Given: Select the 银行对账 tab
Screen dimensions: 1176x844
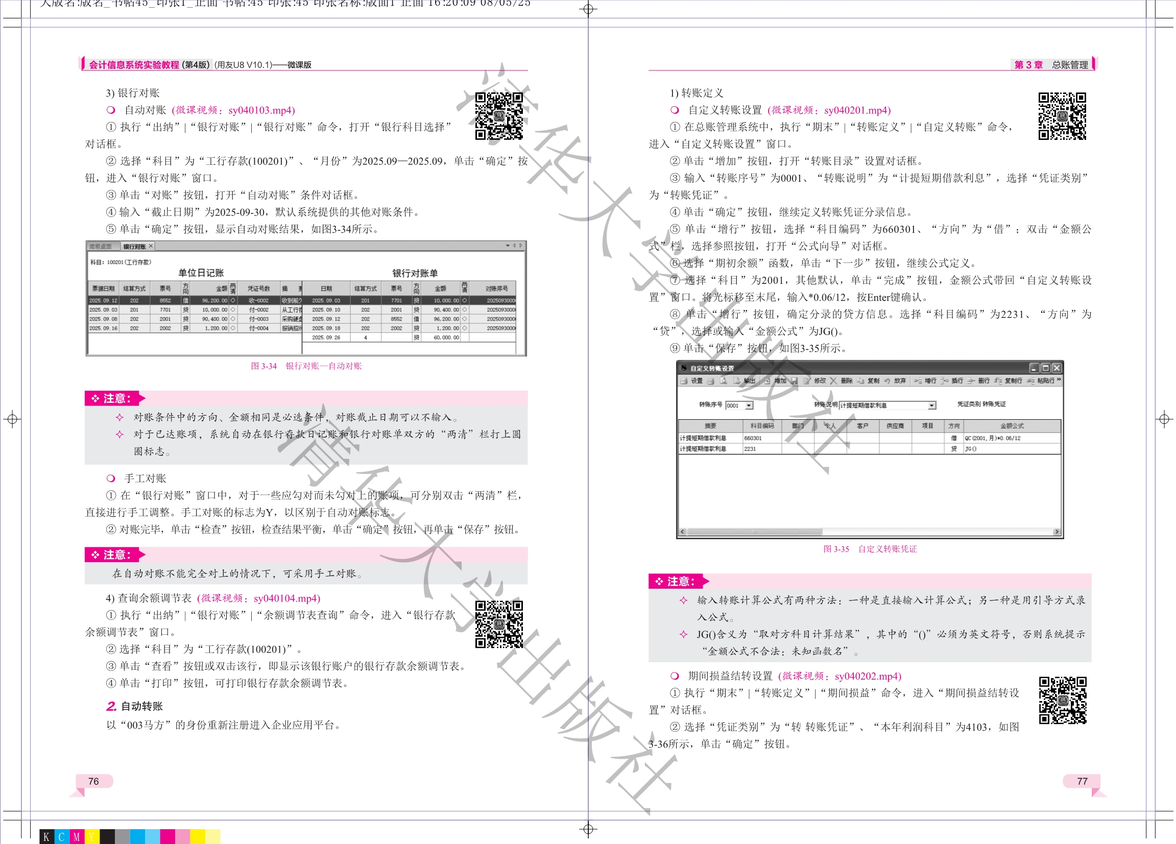Looking at the screenshot, I should click(134, 246).
